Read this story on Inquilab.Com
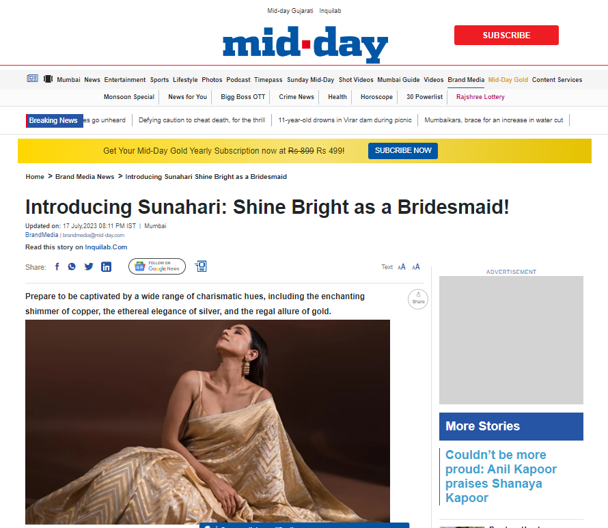Viewport: 608px width, 528px height. tap(106, 247)
